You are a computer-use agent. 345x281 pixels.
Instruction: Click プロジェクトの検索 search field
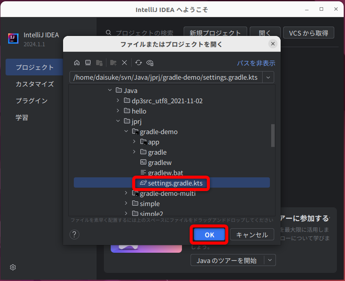point(144,33)
